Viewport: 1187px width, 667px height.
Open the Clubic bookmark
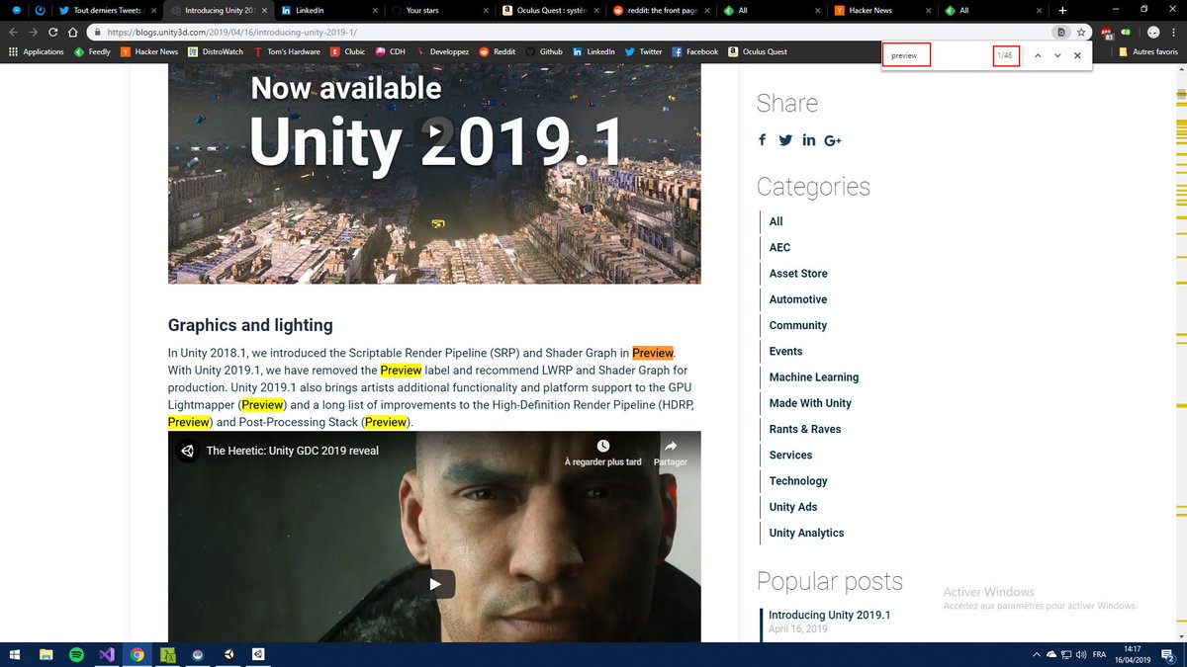point(348,51)
